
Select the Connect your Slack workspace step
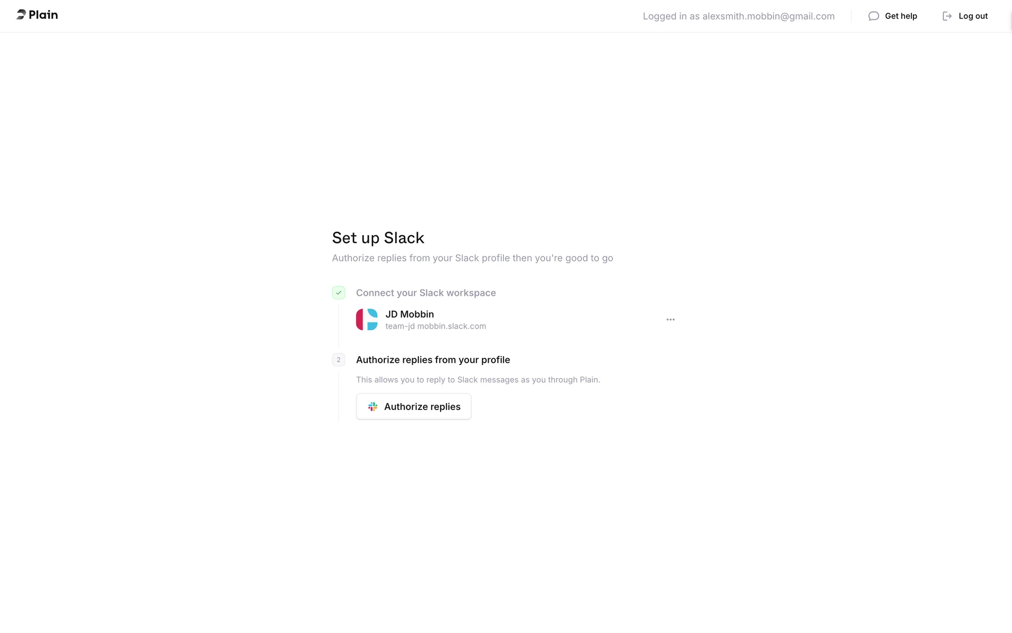[x=425, y=293]
